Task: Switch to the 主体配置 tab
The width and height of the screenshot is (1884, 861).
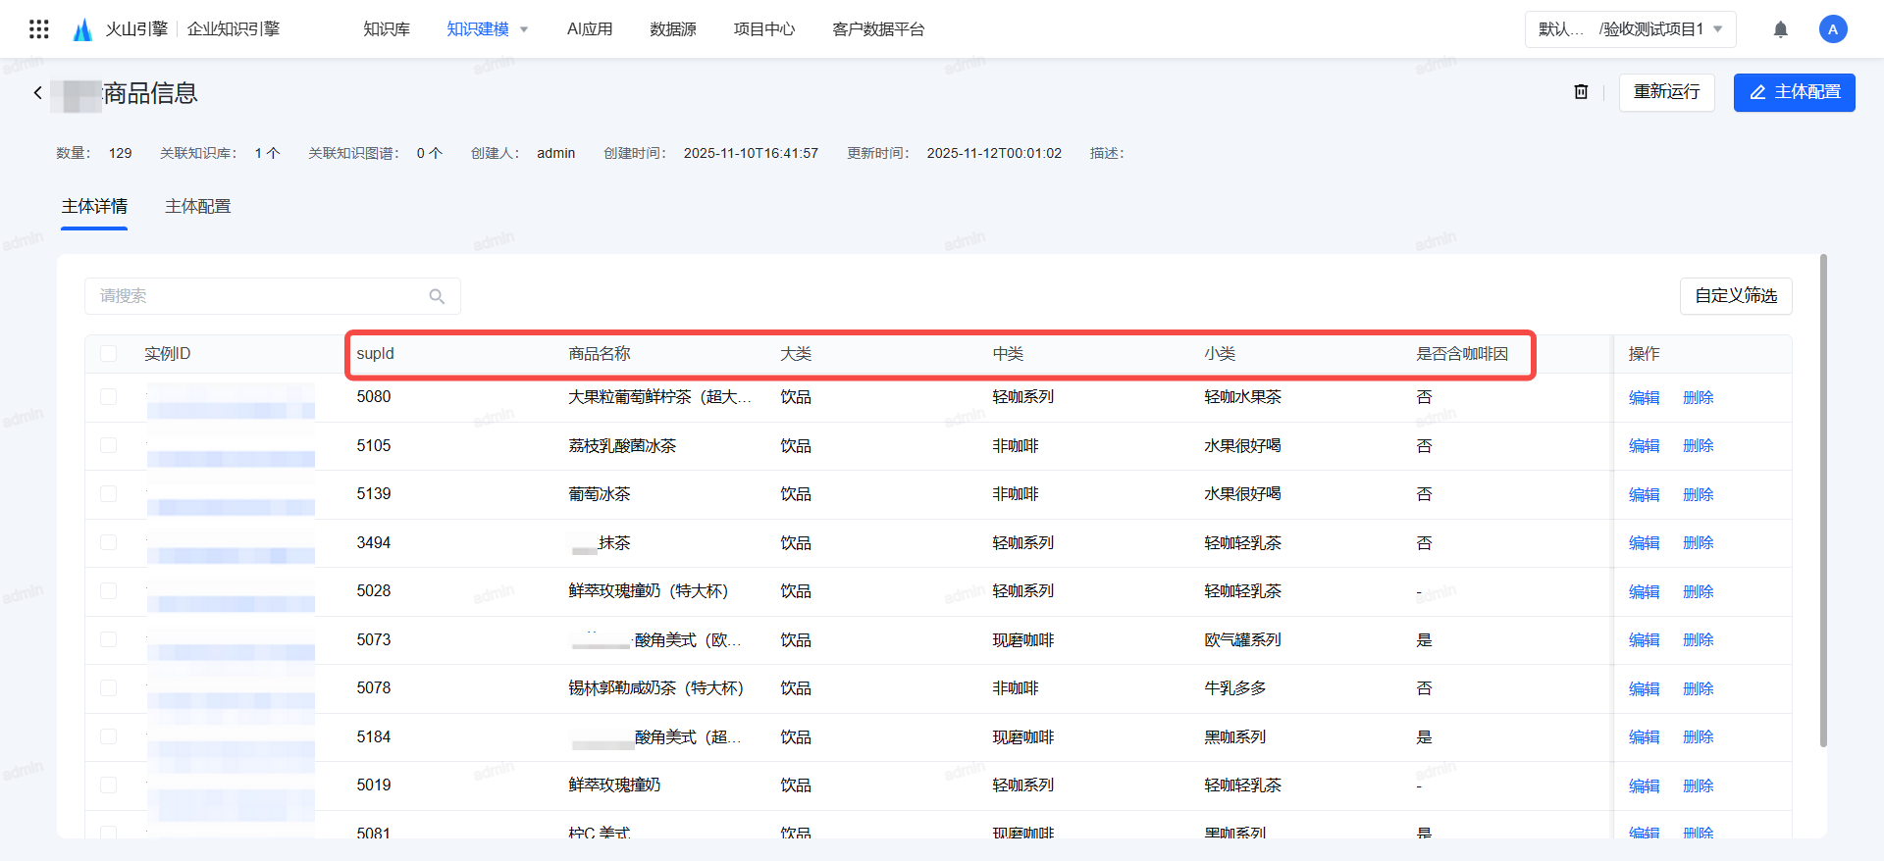Action: point(197,207)
